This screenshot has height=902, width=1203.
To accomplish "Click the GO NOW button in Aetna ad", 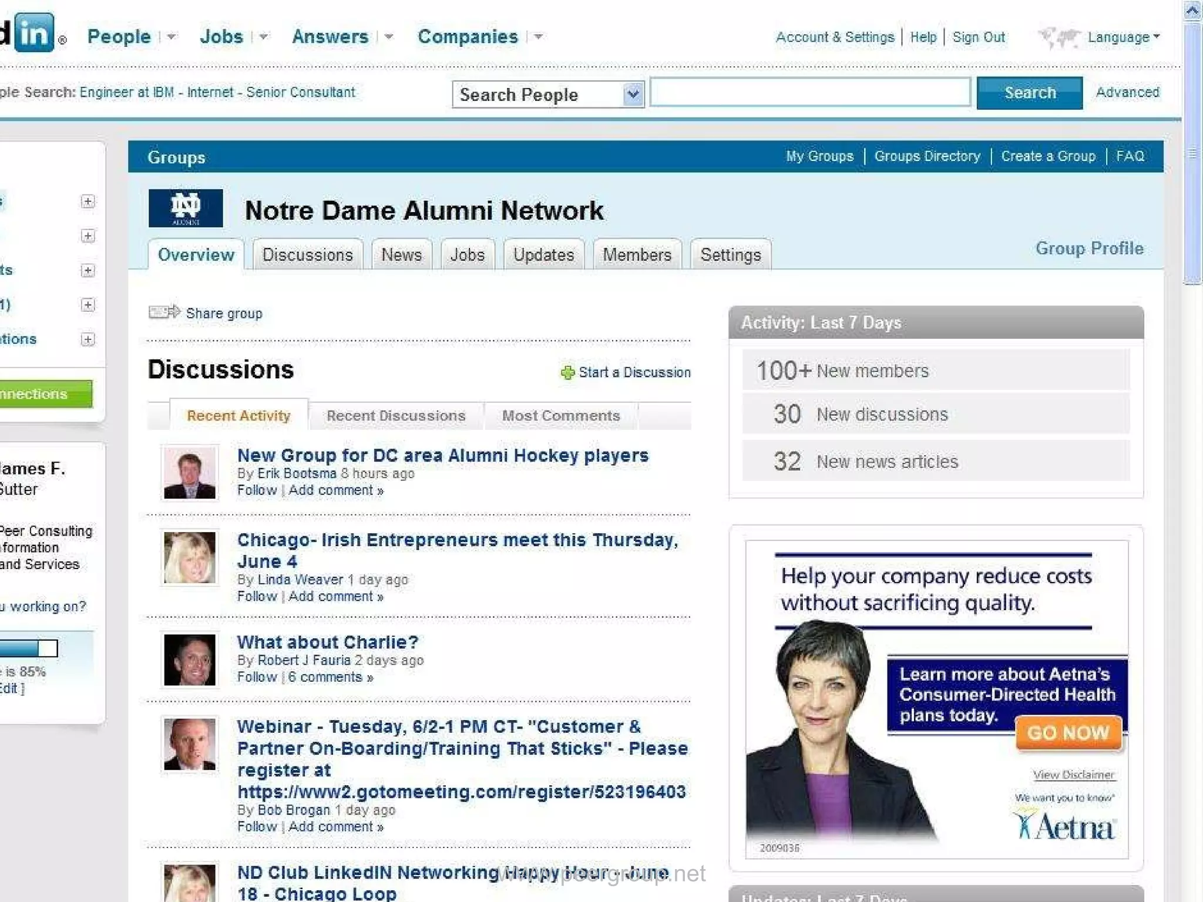I will [1068, 732].
